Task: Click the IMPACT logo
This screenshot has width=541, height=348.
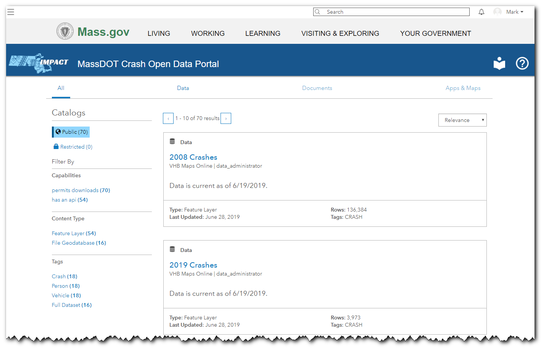Action: 39,63
